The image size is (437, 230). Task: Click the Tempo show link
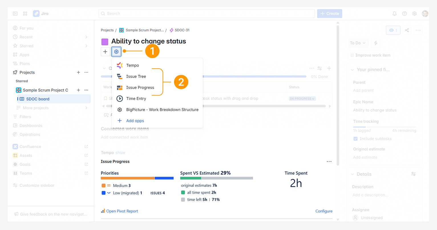[120, 153]
